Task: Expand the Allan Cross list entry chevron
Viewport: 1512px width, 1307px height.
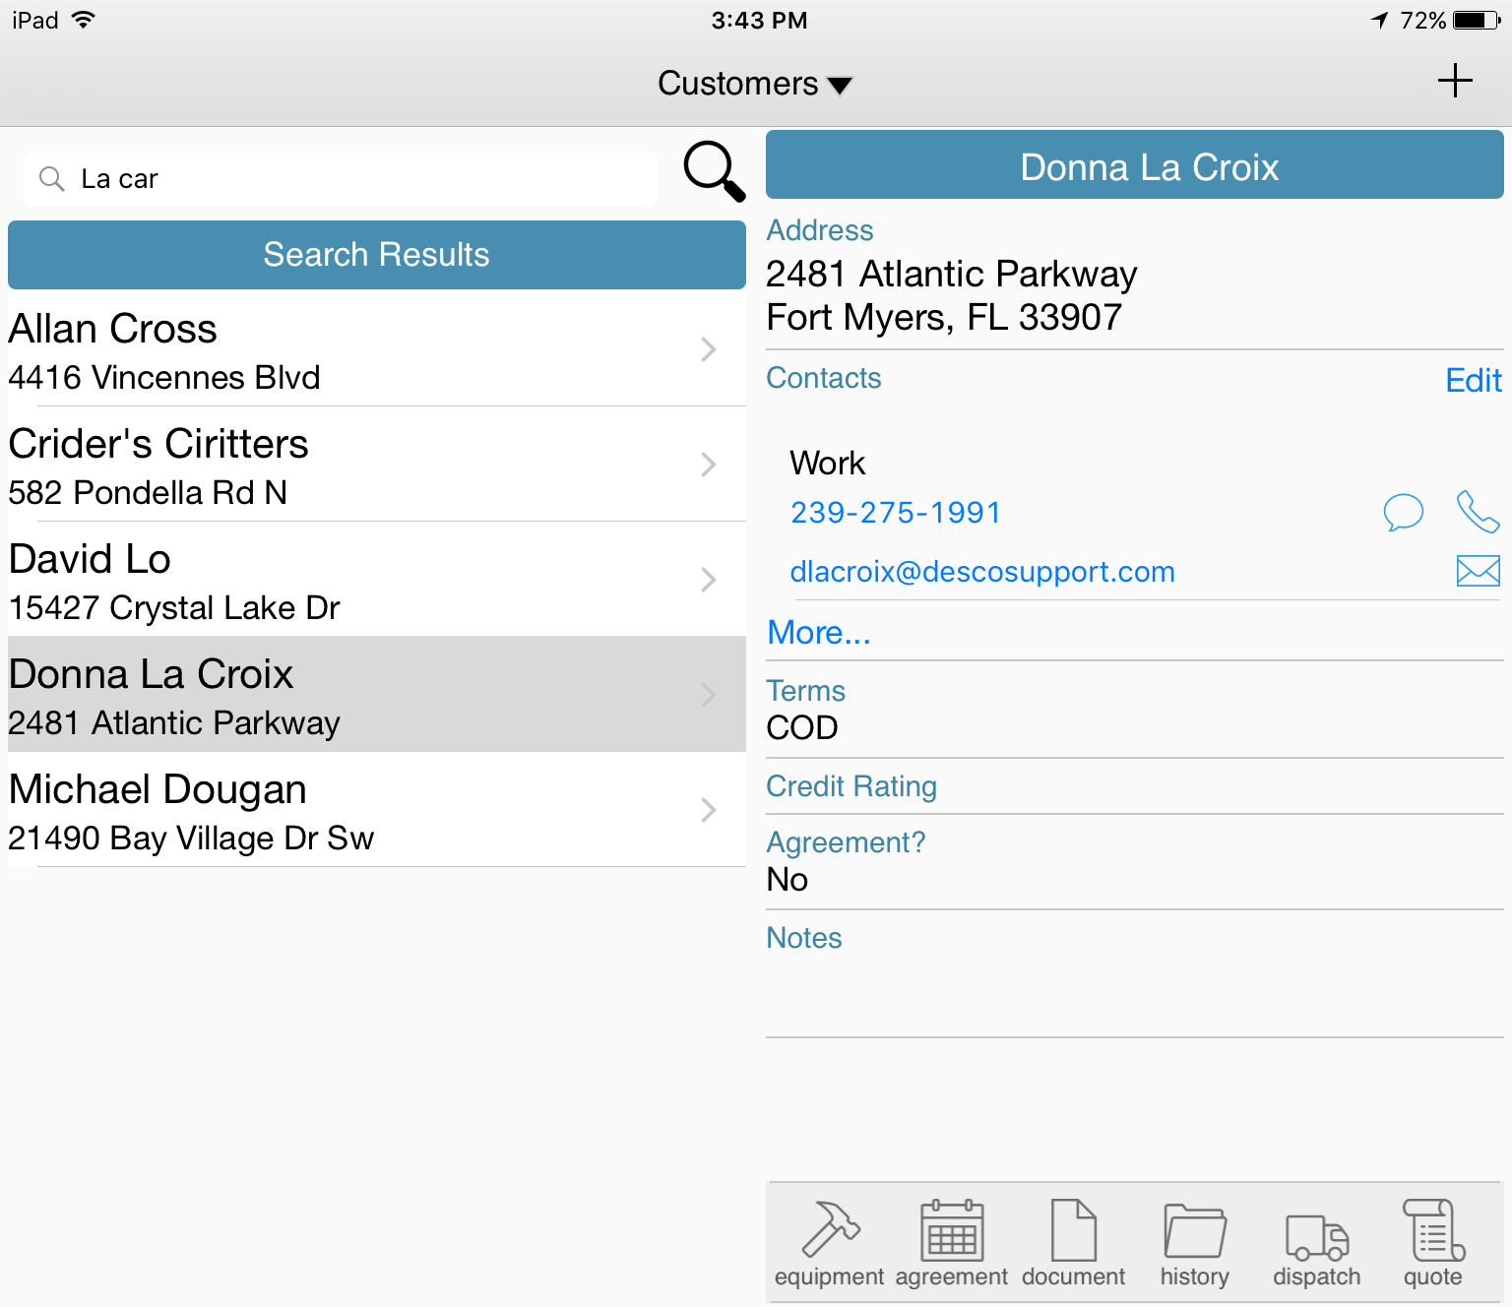Action: tap(708, 349)
